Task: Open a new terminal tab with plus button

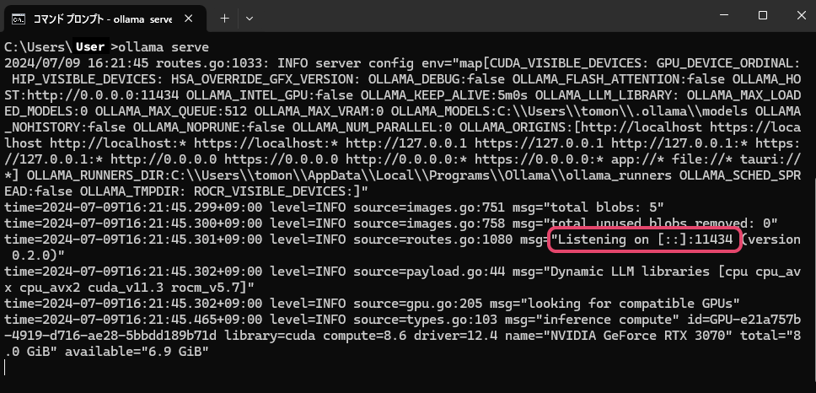Action: click(224, 18)
